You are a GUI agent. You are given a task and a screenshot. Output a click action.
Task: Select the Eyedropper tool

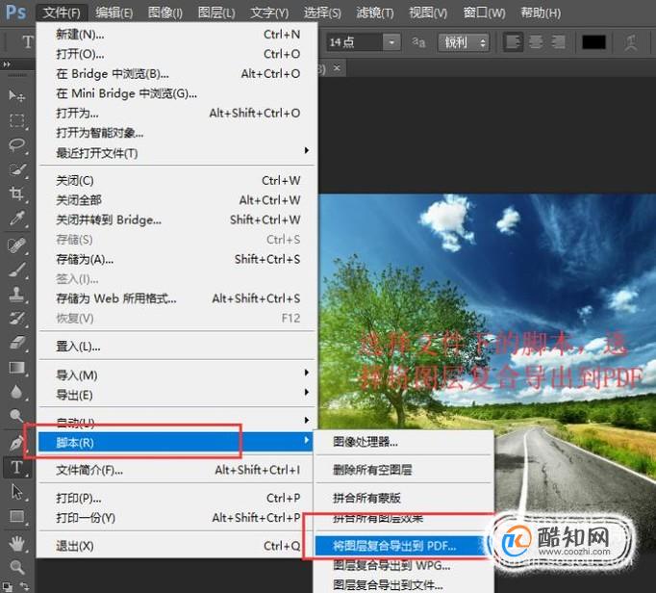pyautogui.click(x=16, y=219)
